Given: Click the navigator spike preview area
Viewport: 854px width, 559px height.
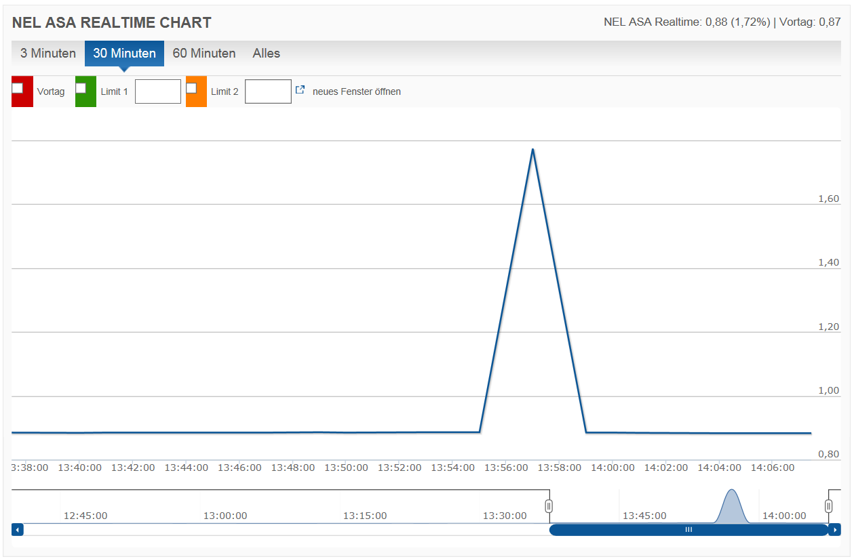Looking at the screenshot, I should point(731,506).
